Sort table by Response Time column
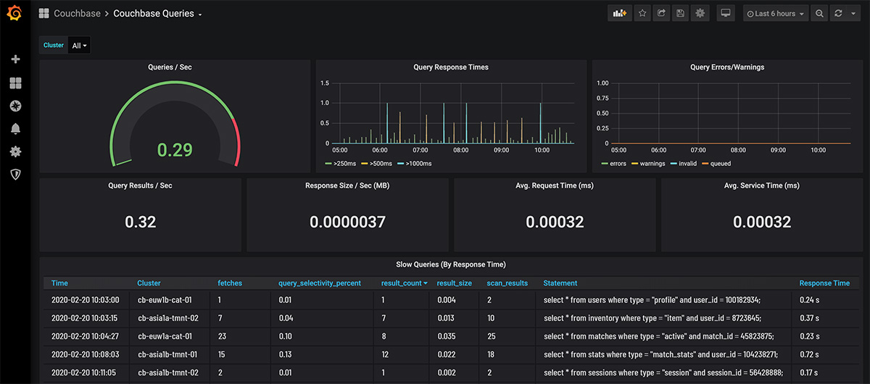 824,283
